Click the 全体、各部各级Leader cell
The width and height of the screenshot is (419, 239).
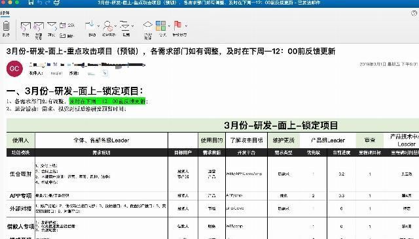coord(101,140)
